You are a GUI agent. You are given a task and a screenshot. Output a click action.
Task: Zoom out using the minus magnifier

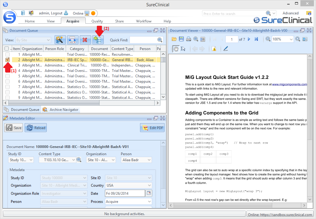[x=268, y=39]
